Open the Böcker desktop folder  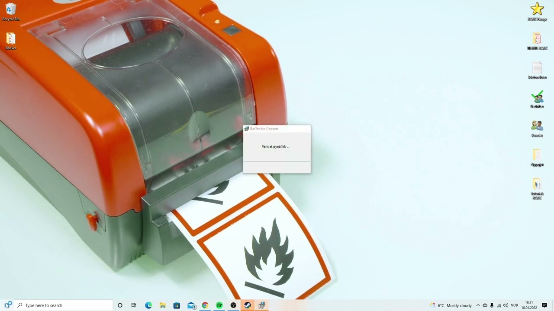[11, 41]
